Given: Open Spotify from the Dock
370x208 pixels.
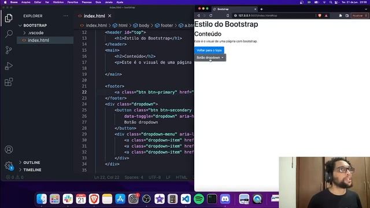Looking at the screenshot, I should (199, 199).
